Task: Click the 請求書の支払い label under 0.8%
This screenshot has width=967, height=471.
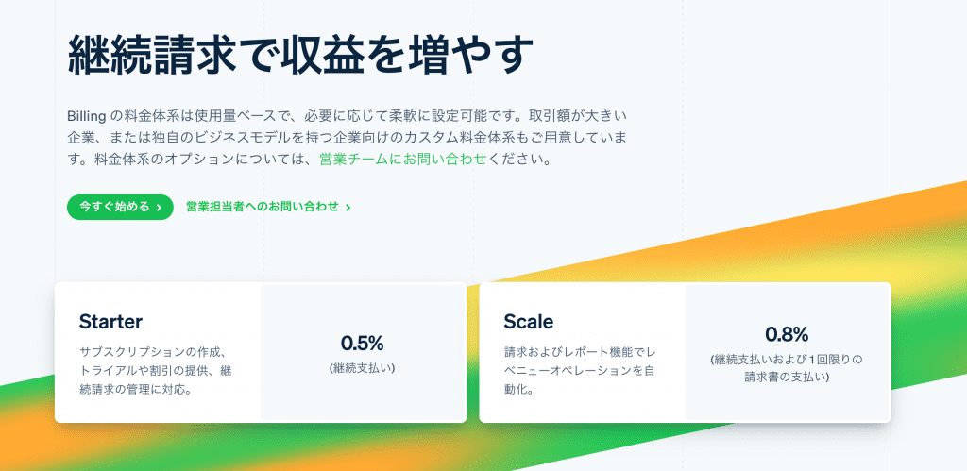Action: point(787,377)
